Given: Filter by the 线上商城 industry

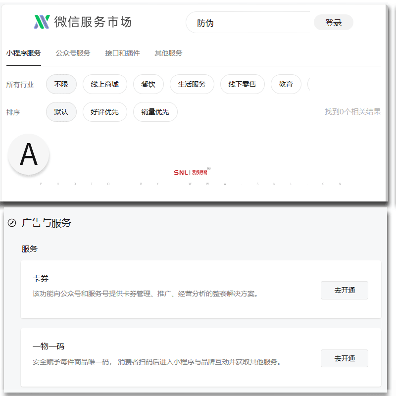Looking at the screenshot, I should click(x=104, y=84).
